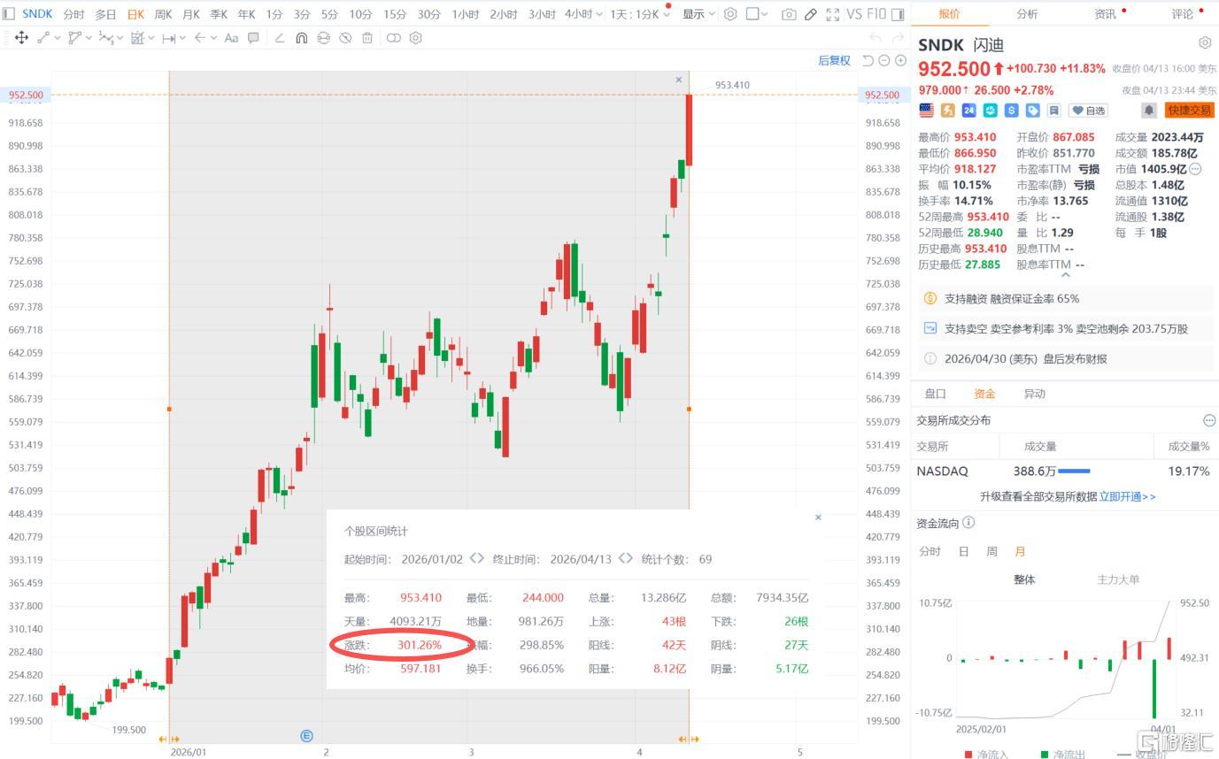Hide all drawings with the eye-slash icon
Viewport: 1219px width, 759px height.
(x=345, y=38)
